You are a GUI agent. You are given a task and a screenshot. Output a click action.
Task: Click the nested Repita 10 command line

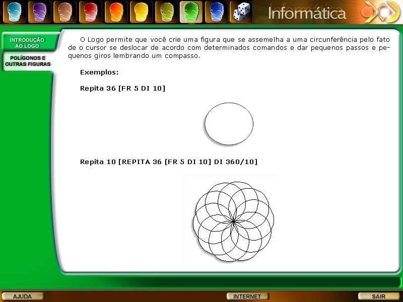[x=169, y=162]
